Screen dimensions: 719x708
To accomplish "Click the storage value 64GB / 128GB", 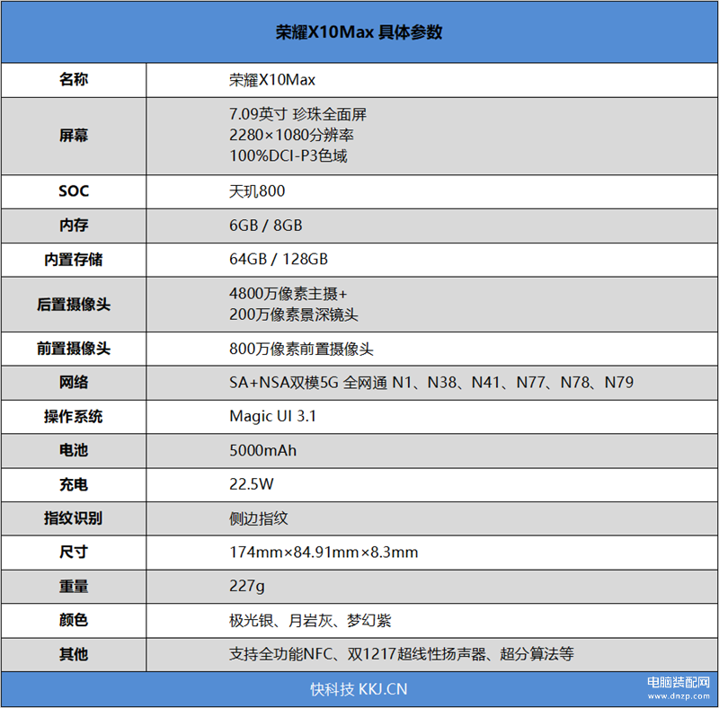I will pos(279,259).
